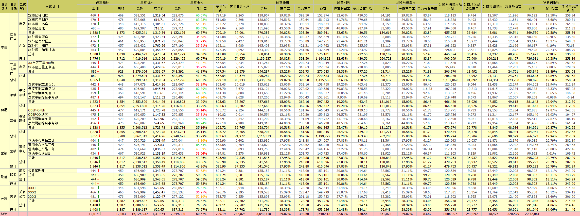Select the 三级部门 column header
Image resolution: width=580 pixels, height=216 pixels.
52,6
